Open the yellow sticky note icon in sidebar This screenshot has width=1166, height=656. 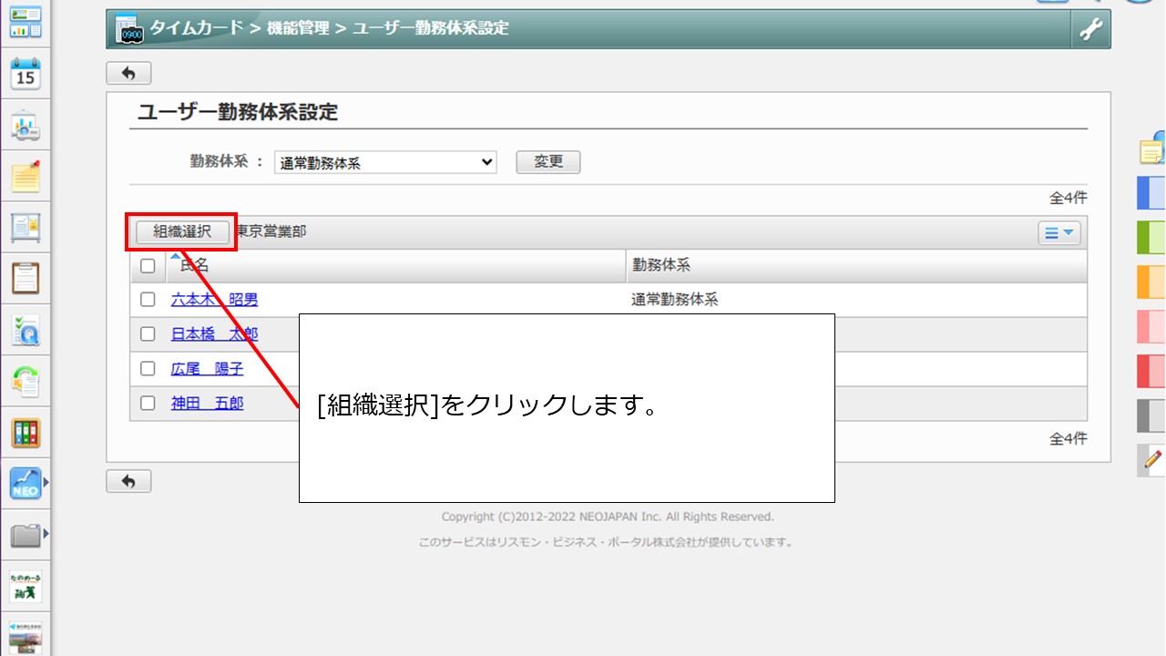tap(26, 177)
